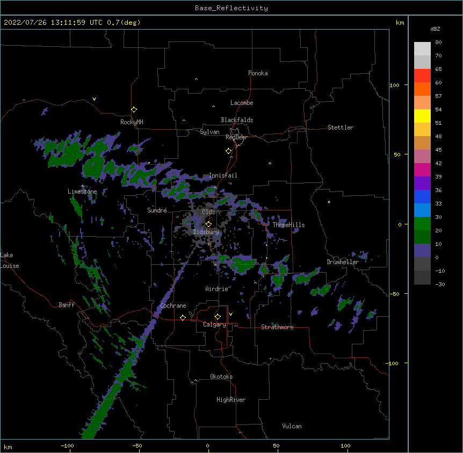Click the Sylvan label

pos(209,132)
